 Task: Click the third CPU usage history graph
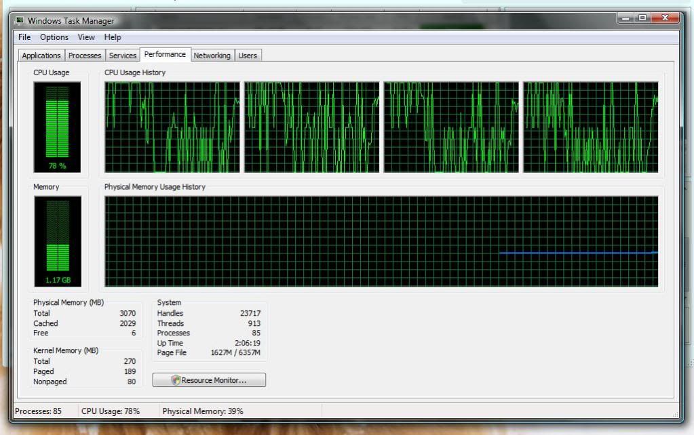click(x=451, y=127)
